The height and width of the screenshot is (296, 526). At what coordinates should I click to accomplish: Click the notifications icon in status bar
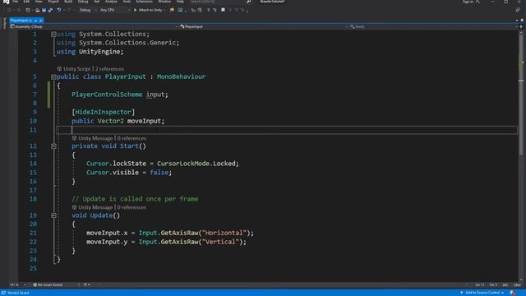click(x=513, y=293)
